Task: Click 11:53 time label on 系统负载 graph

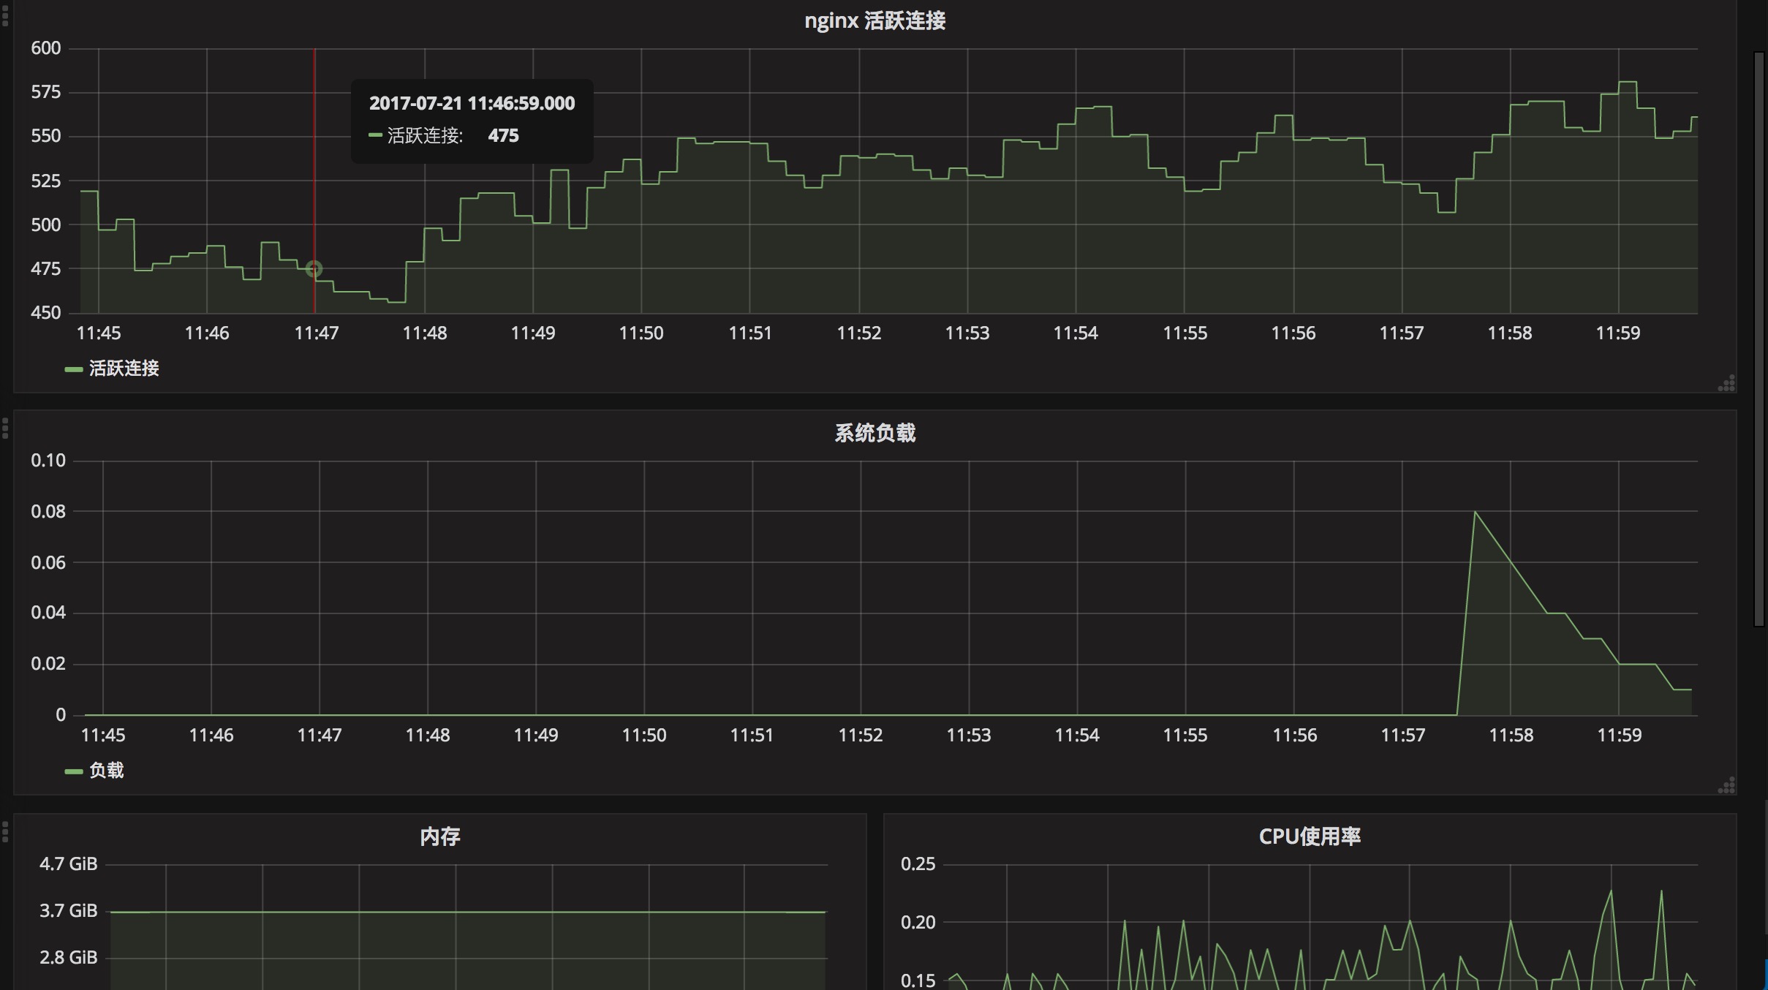Action: tap(969, 736)
